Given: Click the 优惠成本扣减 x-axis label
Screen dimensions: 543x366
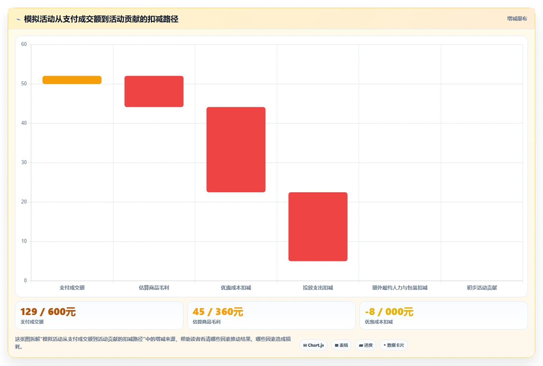Looking at the screenshot, I should coord(236,288).
